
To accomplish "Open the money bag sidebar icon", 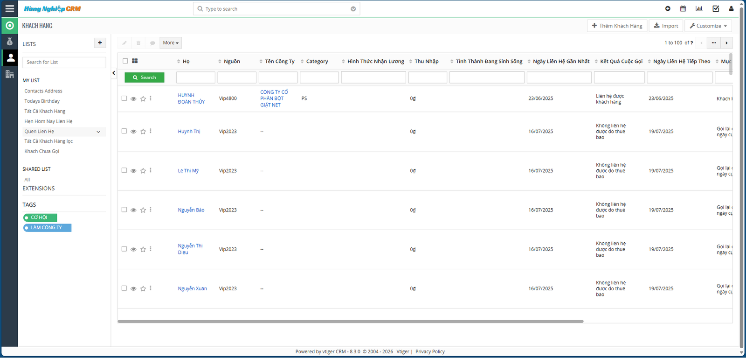I will pos(10,42).
